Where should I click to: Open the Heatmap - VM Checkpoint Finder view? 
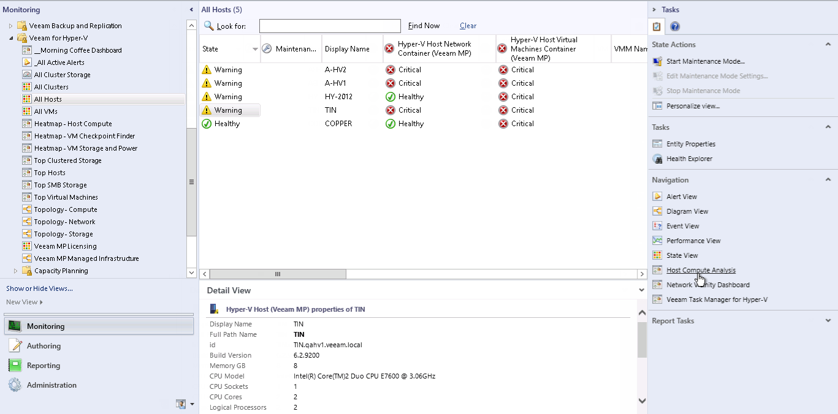tap(85, 136)
